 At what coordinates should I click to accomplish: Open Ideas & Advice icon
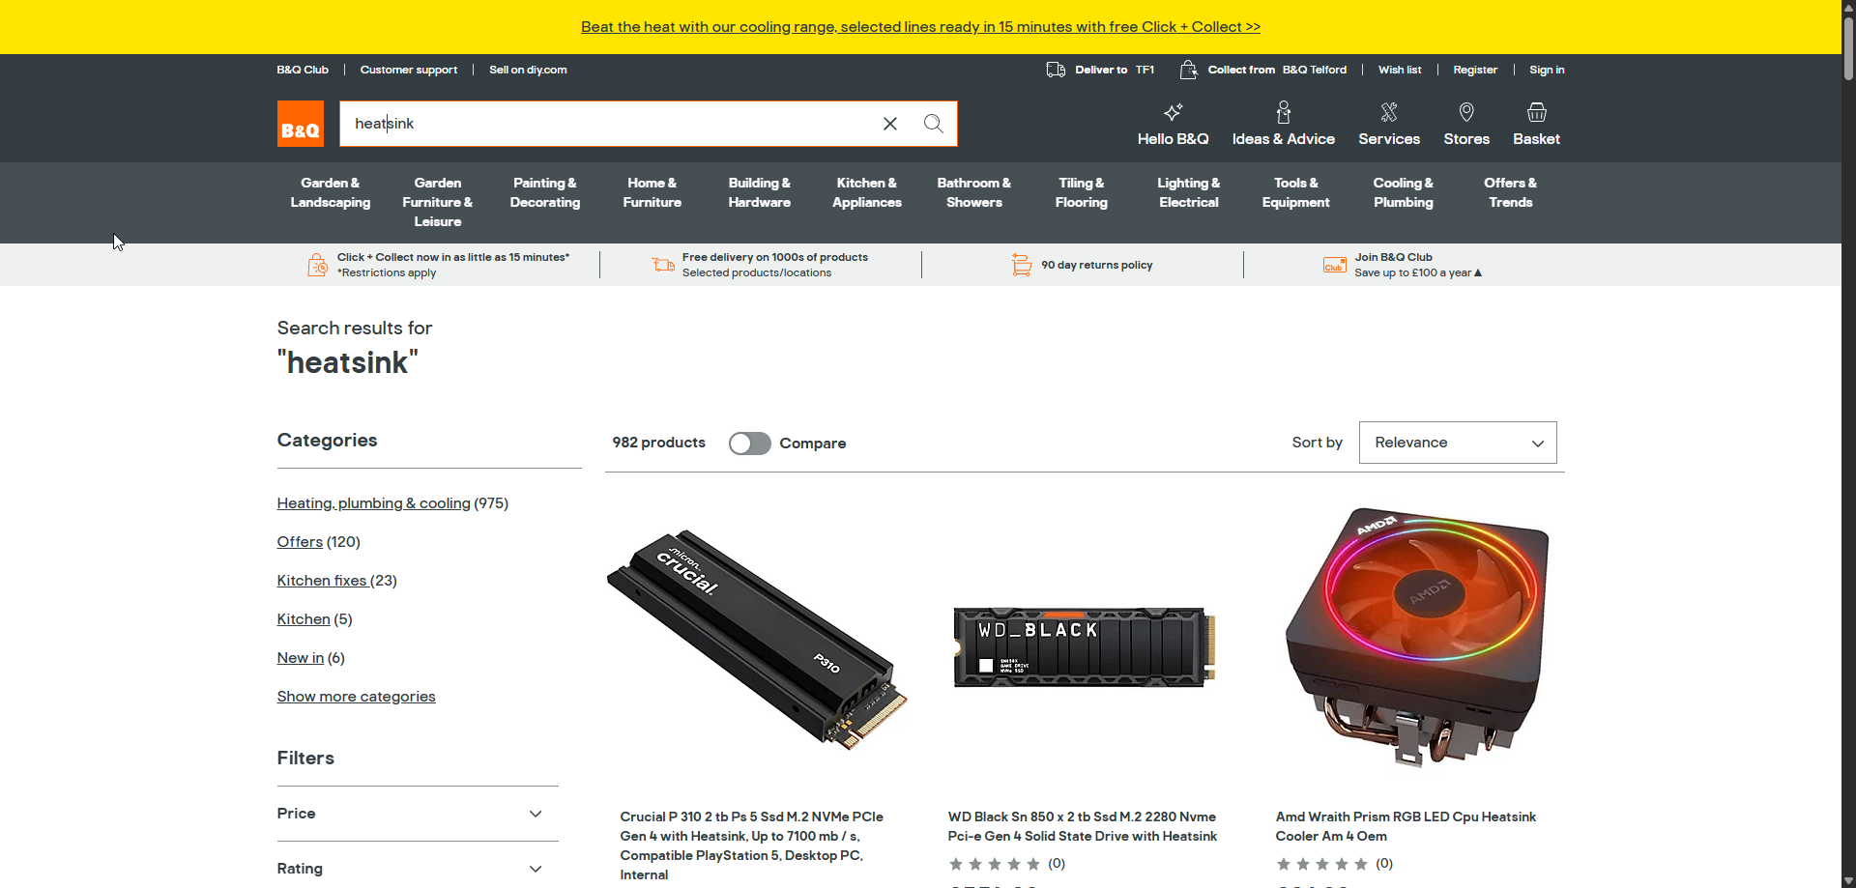click(x=1284, y=112)
